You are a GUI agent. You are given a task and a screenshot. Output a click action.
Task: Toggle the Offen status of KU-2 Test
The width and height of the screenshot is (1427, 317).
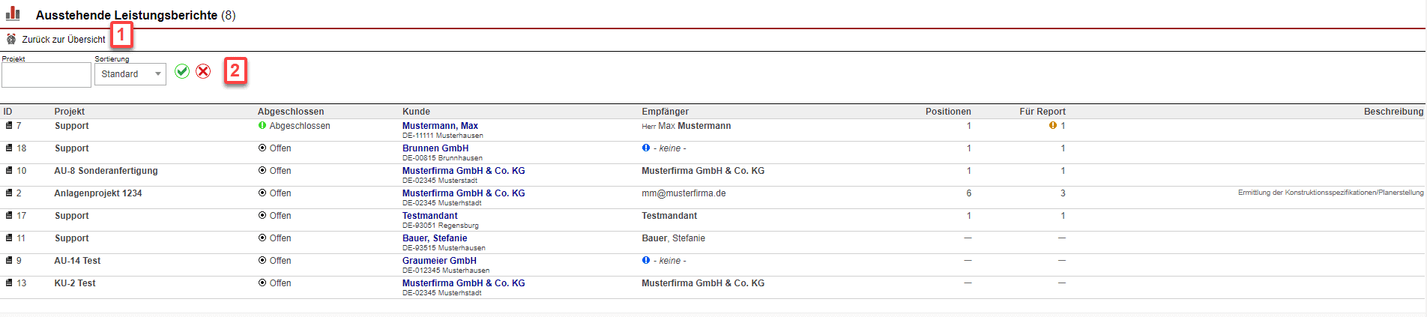pos(262,283)
